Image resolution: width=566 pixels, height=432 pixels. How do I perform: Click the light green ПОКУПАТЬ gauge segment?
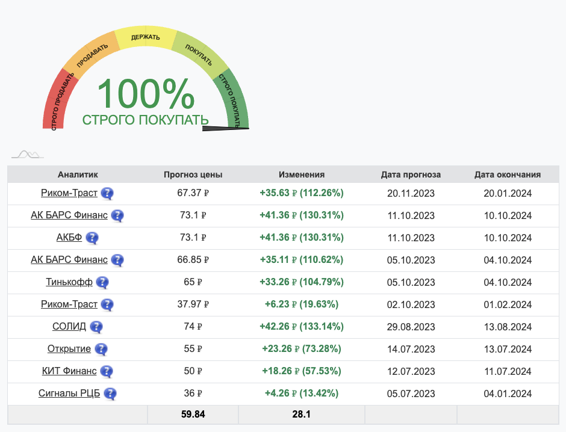[x=200, y=54]
